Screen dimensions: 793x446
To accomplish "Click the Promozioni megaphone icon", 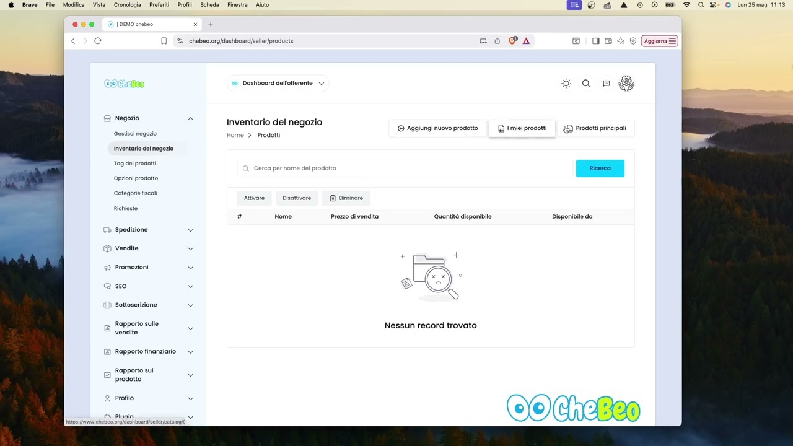I will (x=108, y=268).
